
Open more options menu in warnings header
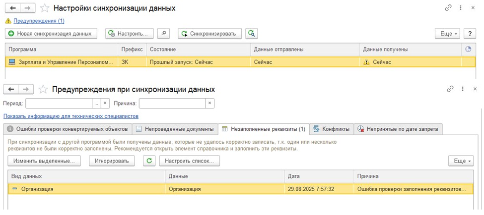pyautogui.click(x=463, y=89)
